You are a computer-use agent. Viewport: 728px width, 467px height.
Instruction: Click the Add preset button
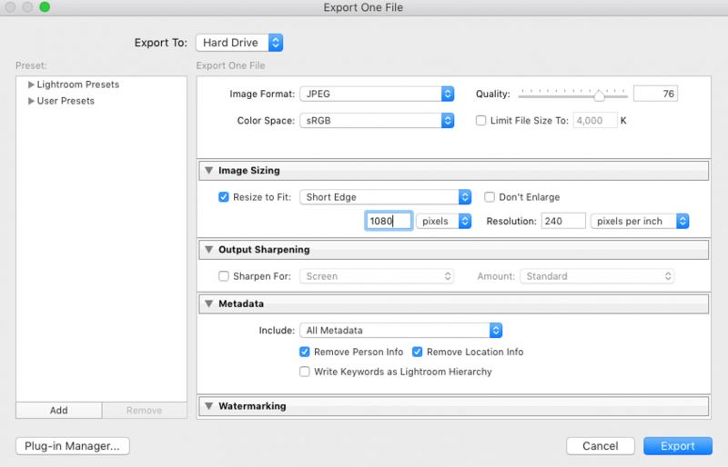coord(59,410)
